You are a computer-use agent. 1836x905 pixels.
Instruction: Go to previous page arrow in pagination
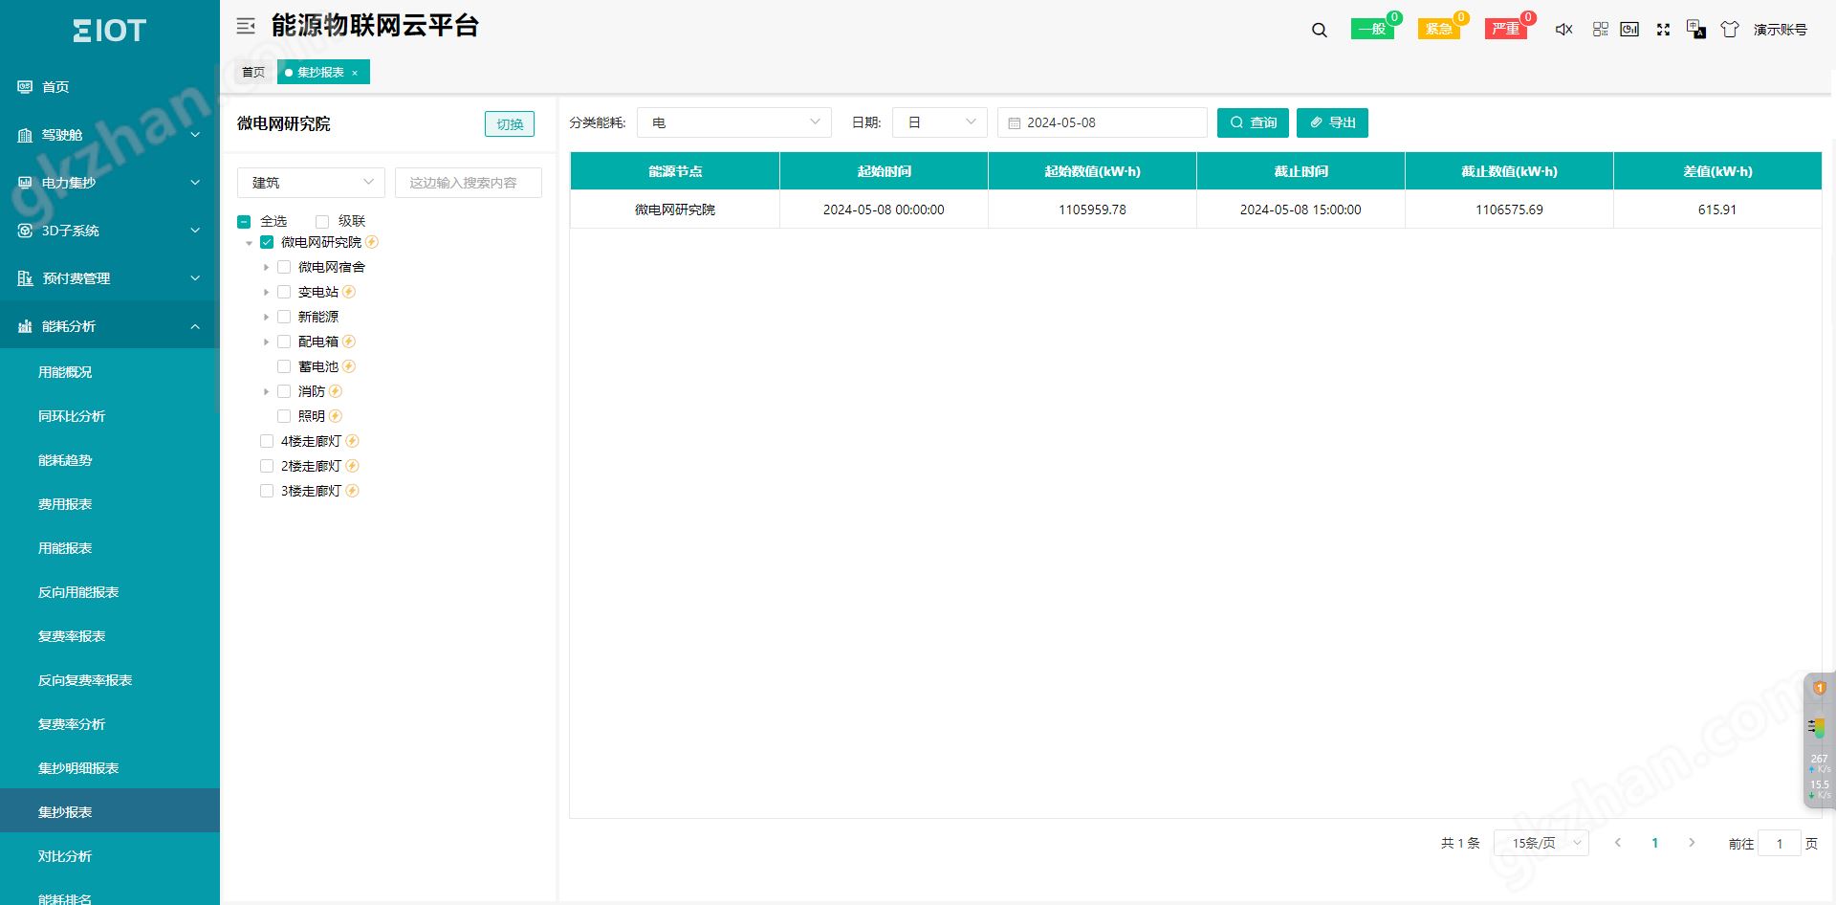pyautogui.click(x=1618, y=843)
